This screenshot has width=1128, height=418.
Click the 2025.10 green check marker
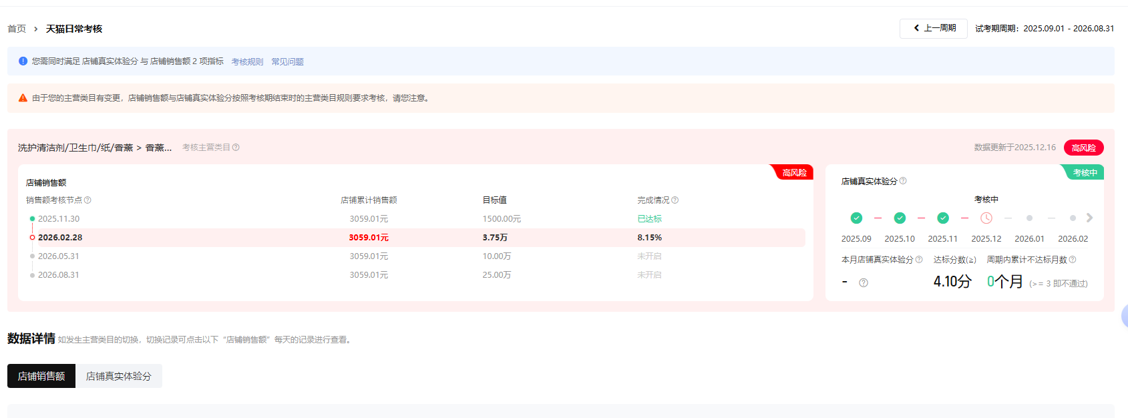(900, 218)
